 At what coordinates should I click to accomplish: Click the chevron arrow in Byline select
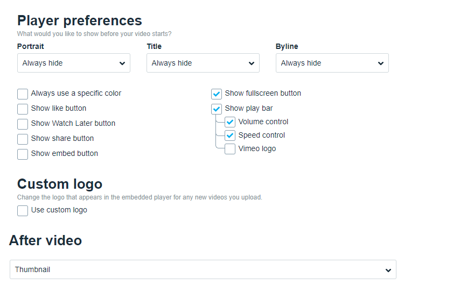tap(381, 63)
